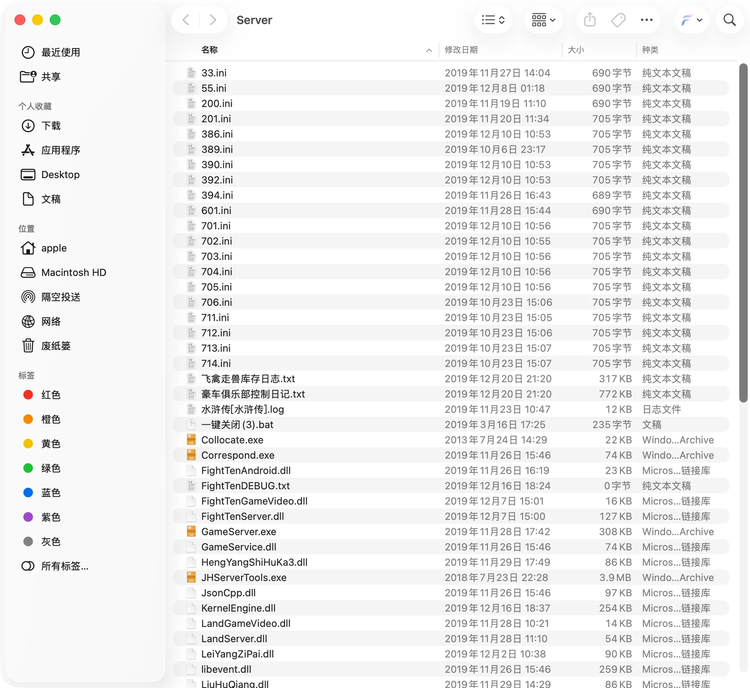Sort by 种类 column header
750x688 pixels.
point(650,50)
